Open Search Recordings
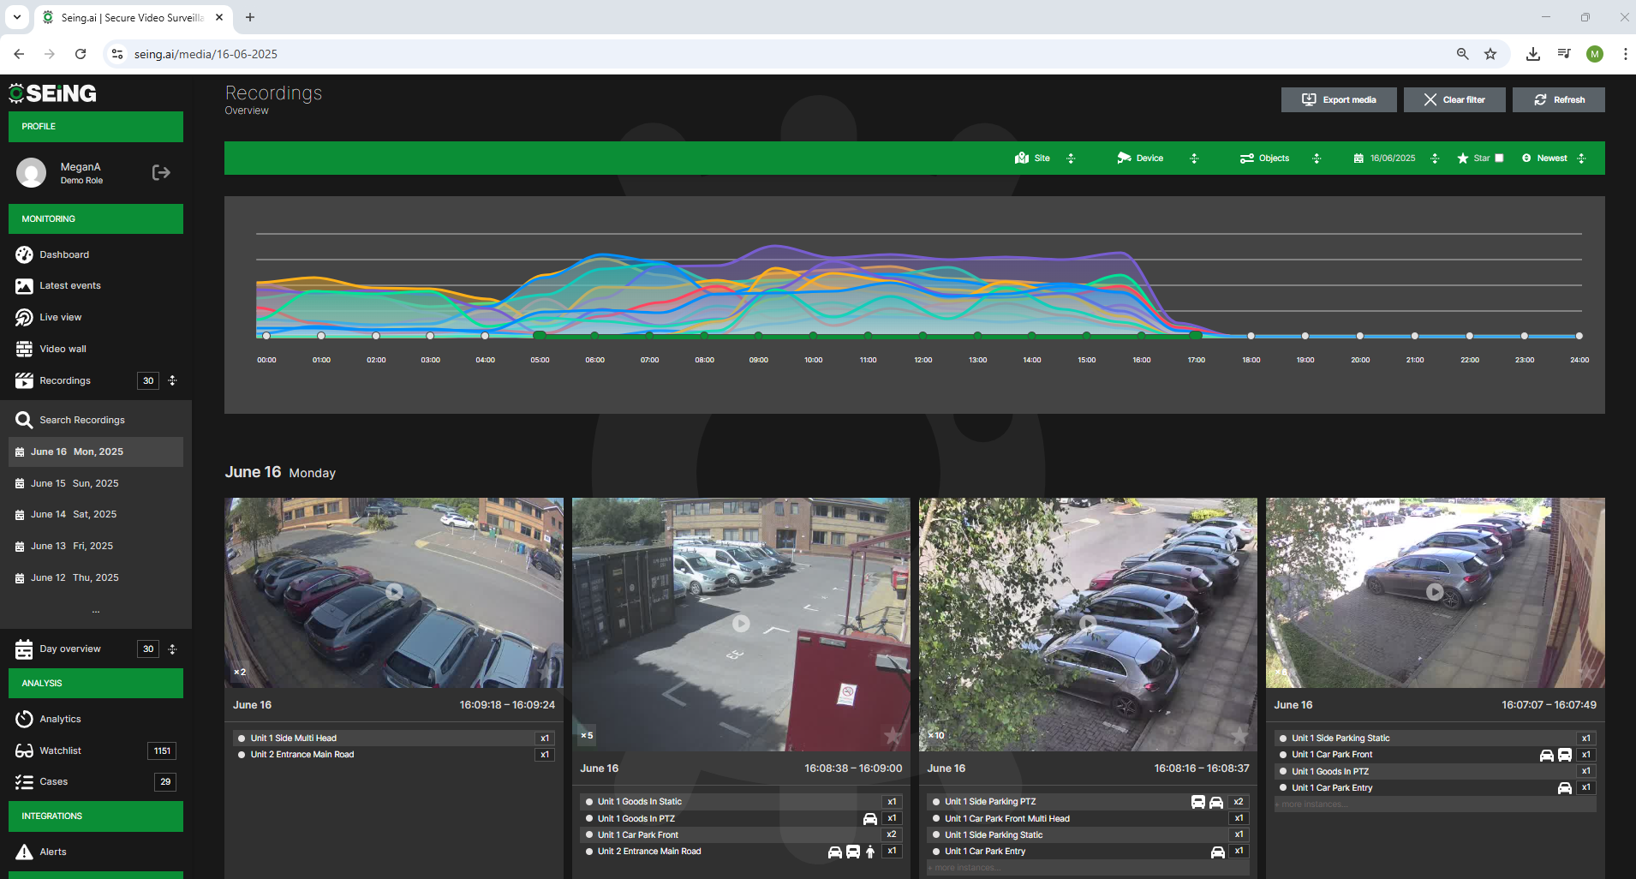Viewport: 1636px width, 879px height. (81, 420)
